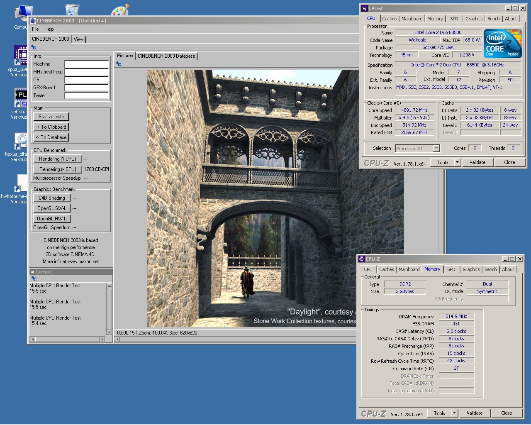Screen dimensions: 531x425
Task: Click the bottom CPU-Z window title icon
Action: click(361, 259)
